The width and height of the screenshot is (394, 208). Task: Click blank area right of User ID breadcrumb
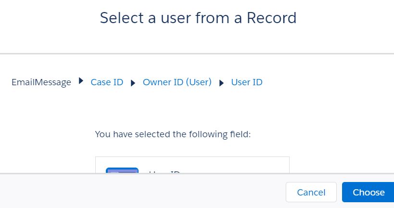tap(327, 82)
